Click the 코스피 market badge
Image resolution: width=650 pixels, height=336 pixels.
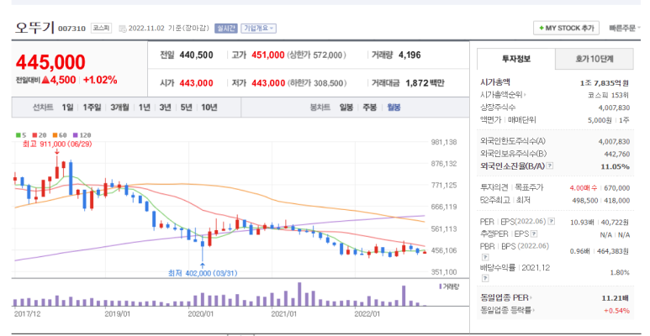[x=101, y=29]
